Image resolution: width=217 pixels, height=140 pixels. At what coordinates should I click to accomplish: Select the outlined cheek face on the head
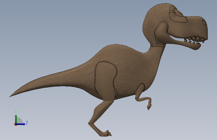point(161,33)
